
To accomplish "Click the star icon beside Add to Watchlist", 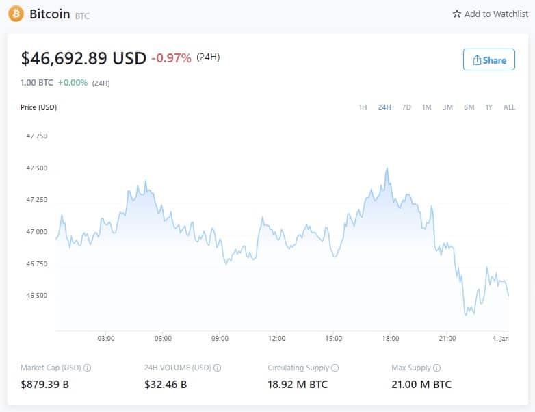I will (456, 14).
